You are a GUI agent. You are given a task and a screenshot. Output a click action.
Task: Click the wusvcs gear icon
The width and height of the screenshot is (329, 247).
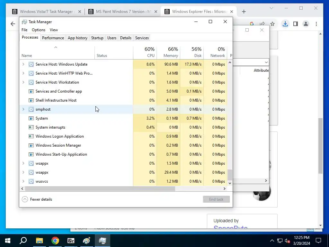[x=31, y=181]
